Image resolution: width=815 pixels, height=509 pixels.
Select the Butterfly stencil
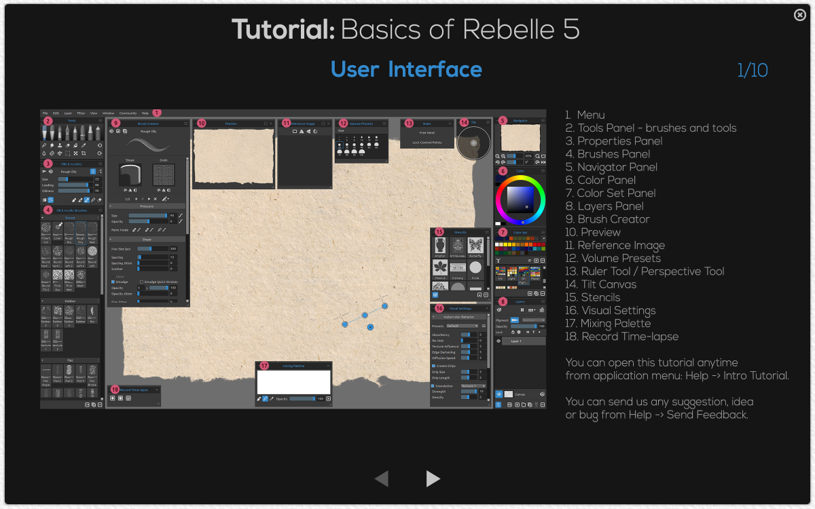(475, 246)
